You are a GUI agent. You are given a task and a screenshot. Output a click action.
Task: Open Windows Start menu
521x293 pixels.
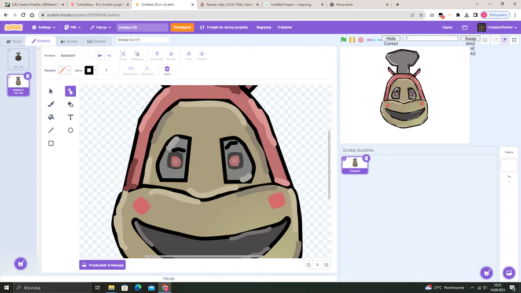6,288
